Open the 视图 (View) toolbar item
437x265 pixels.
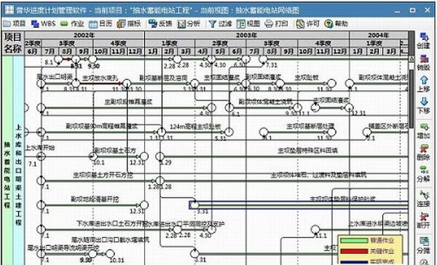pos(248,24)
